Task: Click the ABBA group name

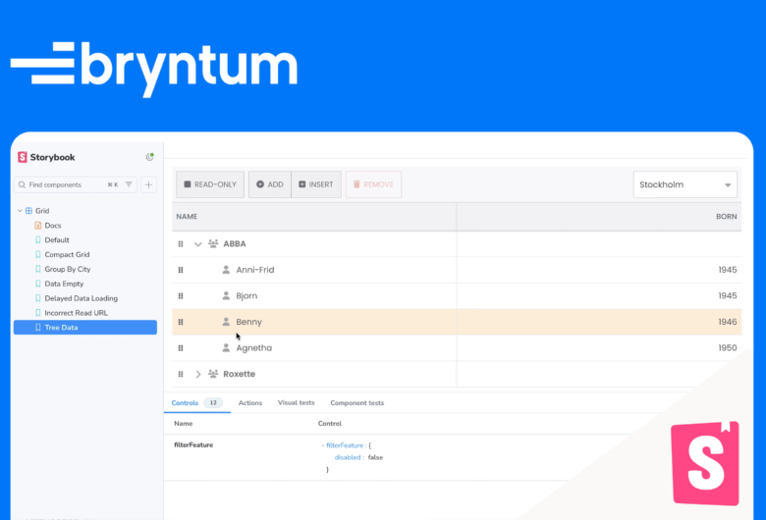Action: [235, 244]
